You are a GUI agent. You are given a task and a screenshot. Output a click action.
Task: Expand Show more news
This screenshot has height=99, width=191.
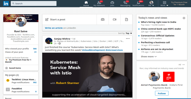pyautogui.click(x=149, y=56)
